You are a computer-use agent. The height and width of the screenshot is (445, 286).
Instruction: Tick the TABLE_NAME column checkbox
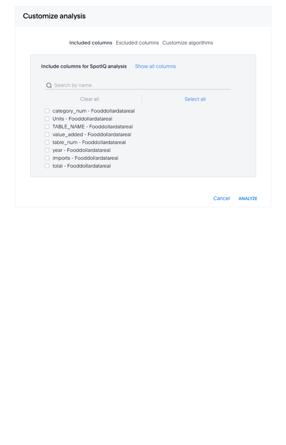pyautogui.click(x=47, y=127)
